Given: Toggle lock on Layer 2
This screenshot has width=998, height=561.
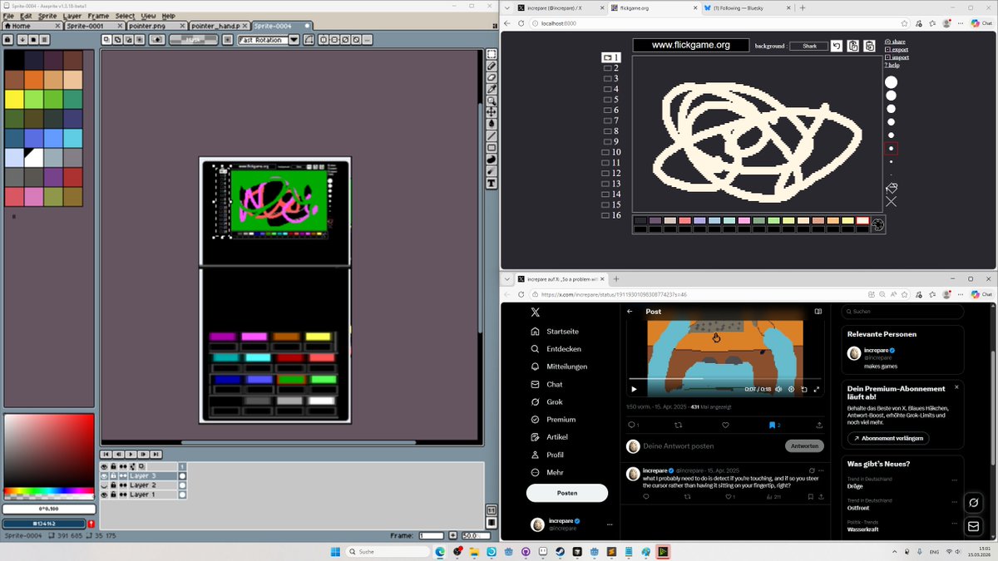Looking at the screenshot, I should click(x=113, y=485).
